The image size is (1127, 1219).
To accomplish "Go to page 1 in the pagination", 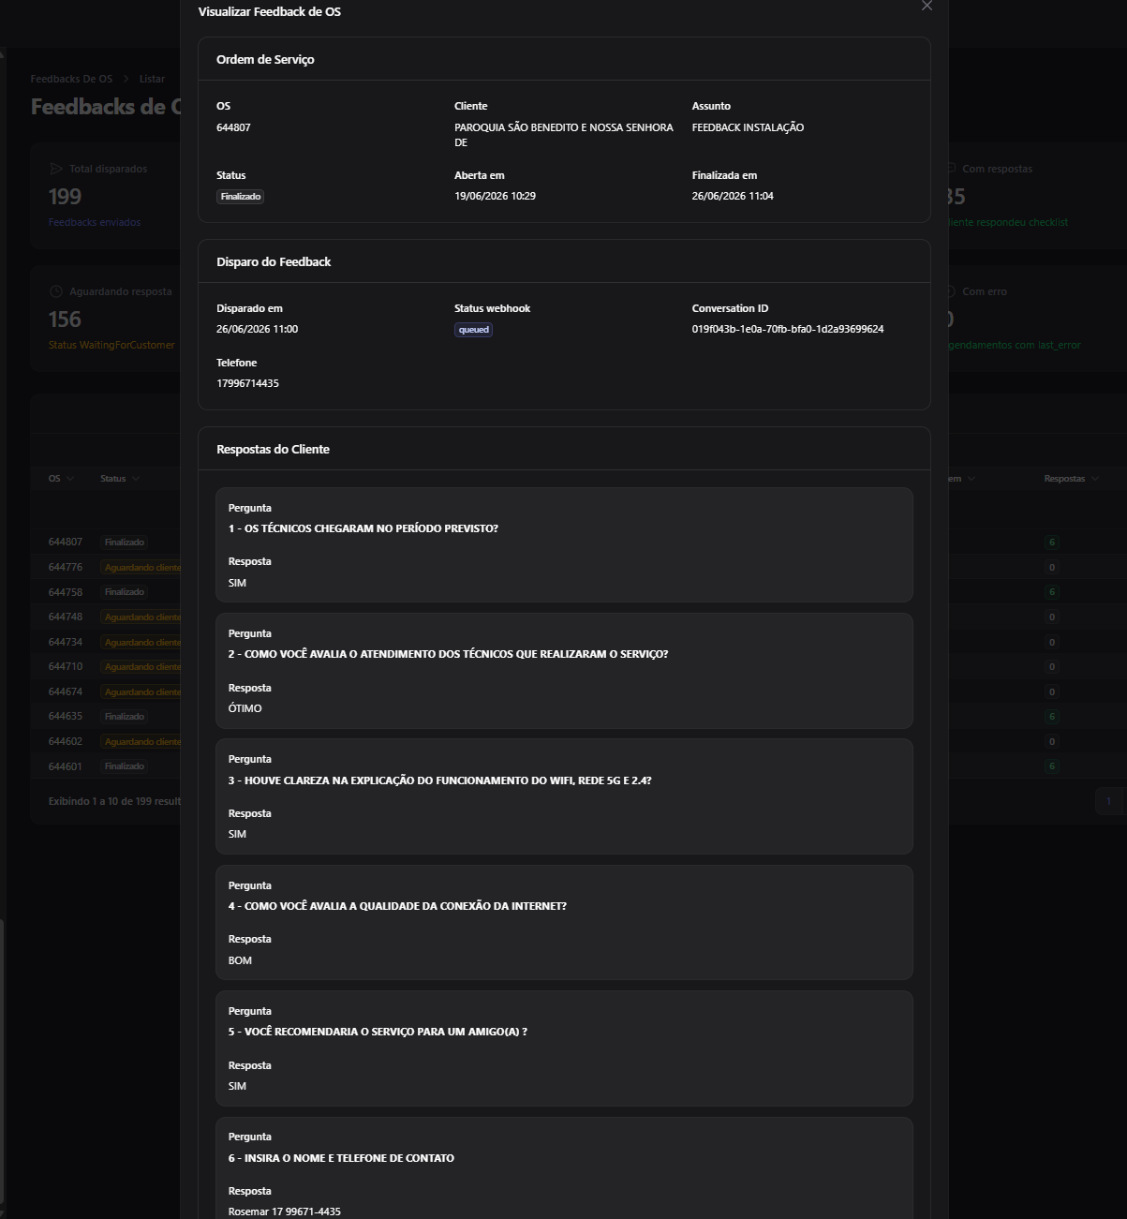I will [x=1108, y=801].
